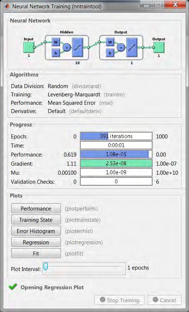Click the Output layer b bias block
Image resolution: width=189 pixels, height=312 pixels.
(110, 53)
